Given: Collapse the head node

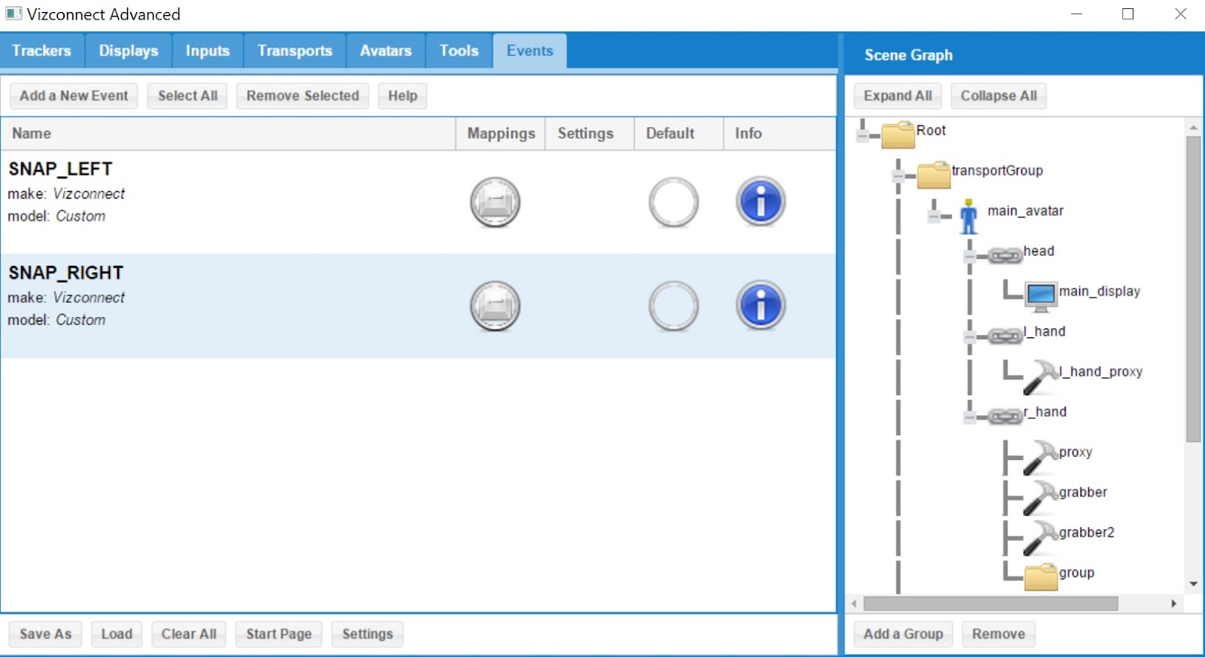Looking at the screenshot, I should (969, 257).
